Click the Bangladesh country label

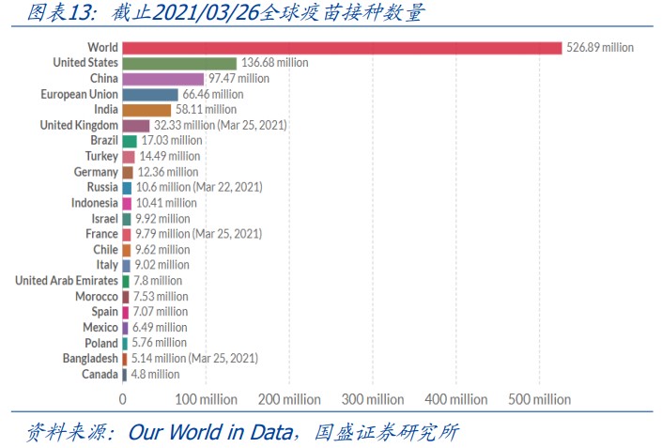point(90,359)
